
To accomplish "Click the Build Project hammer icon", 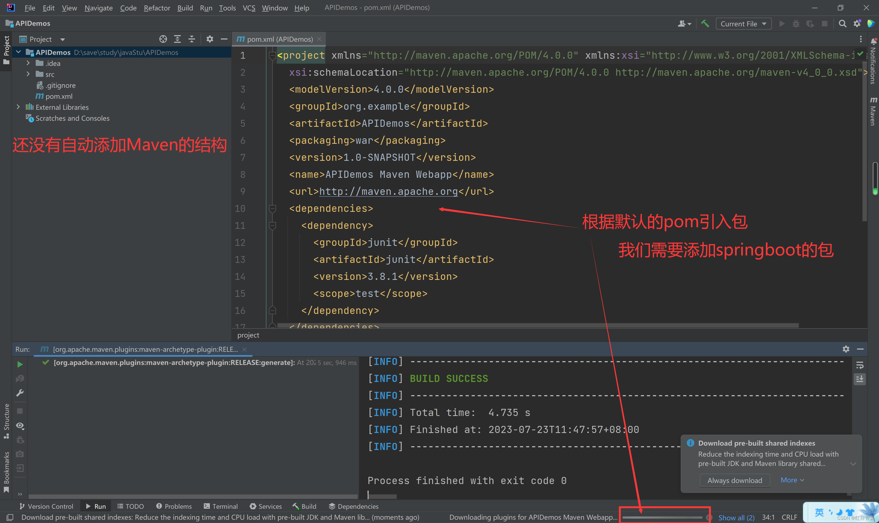I will (705, 24).
